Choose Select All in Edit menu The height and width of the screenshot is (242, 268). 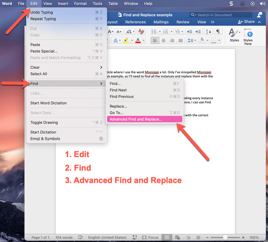tap(66, 74)
